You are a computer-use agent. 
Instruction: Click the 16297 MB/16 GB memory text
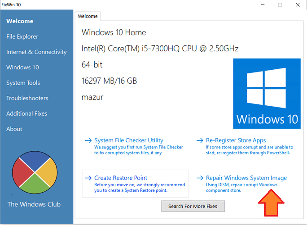point(109,81)
